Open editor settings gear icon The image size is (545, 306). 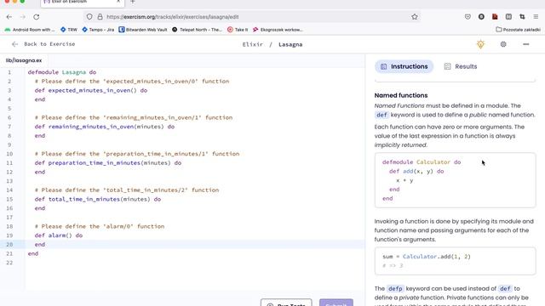pos(503,44)
